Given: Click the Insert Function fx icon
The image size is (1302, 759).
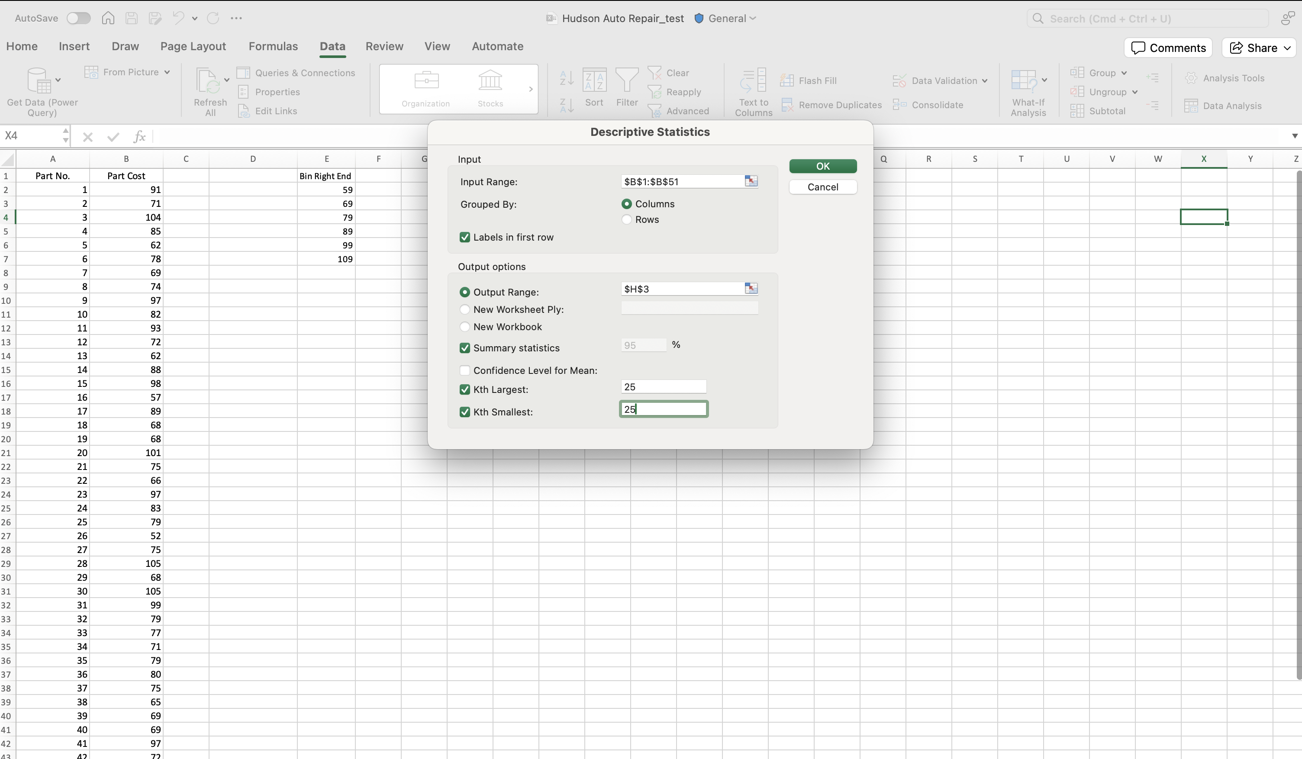Looking at the screenshot, I should [x=139, y=136].
